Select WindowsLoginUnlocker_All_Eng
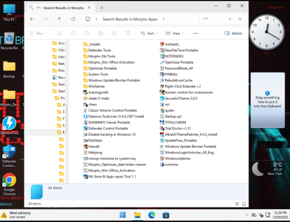 [187, 152]
